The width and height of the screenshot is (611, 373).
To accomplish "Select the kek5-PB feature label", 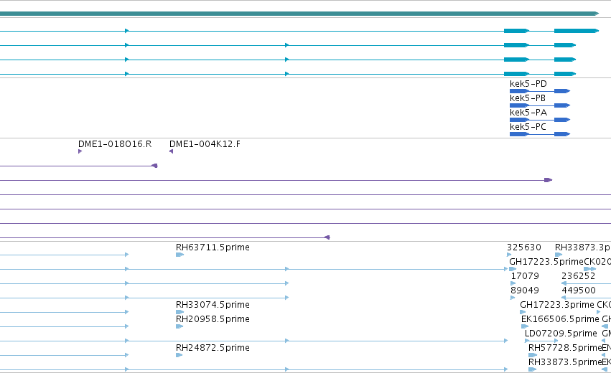I will point(527,98).
